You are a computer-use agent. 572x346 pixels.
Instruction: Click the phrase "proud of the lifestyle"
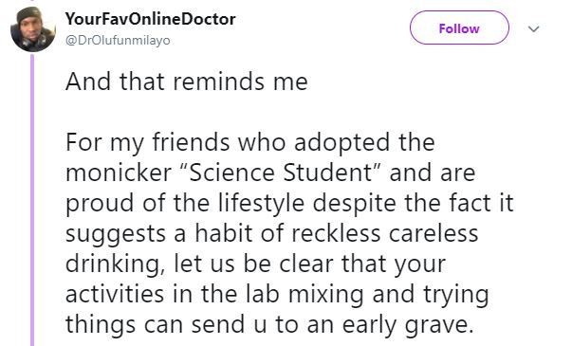point(185,203)
